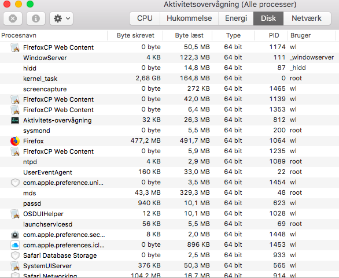Switch to the CPU tab
The width and height of the screenshot is (339, 278).
click(145, 18)
